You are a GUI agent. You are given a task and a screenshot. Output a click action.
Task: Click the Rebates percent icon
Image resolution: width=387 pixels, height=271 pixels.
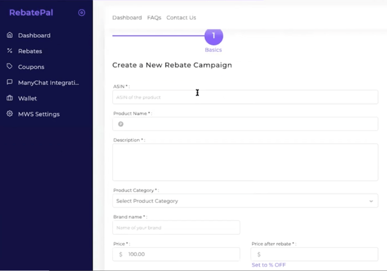click(10, 51)
